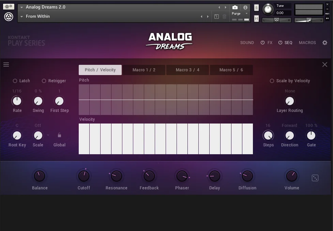This screenshot has width=333, height=231.
Task: Switch to the Macro 5 / 6 tab
Action: tap(231, 70)
